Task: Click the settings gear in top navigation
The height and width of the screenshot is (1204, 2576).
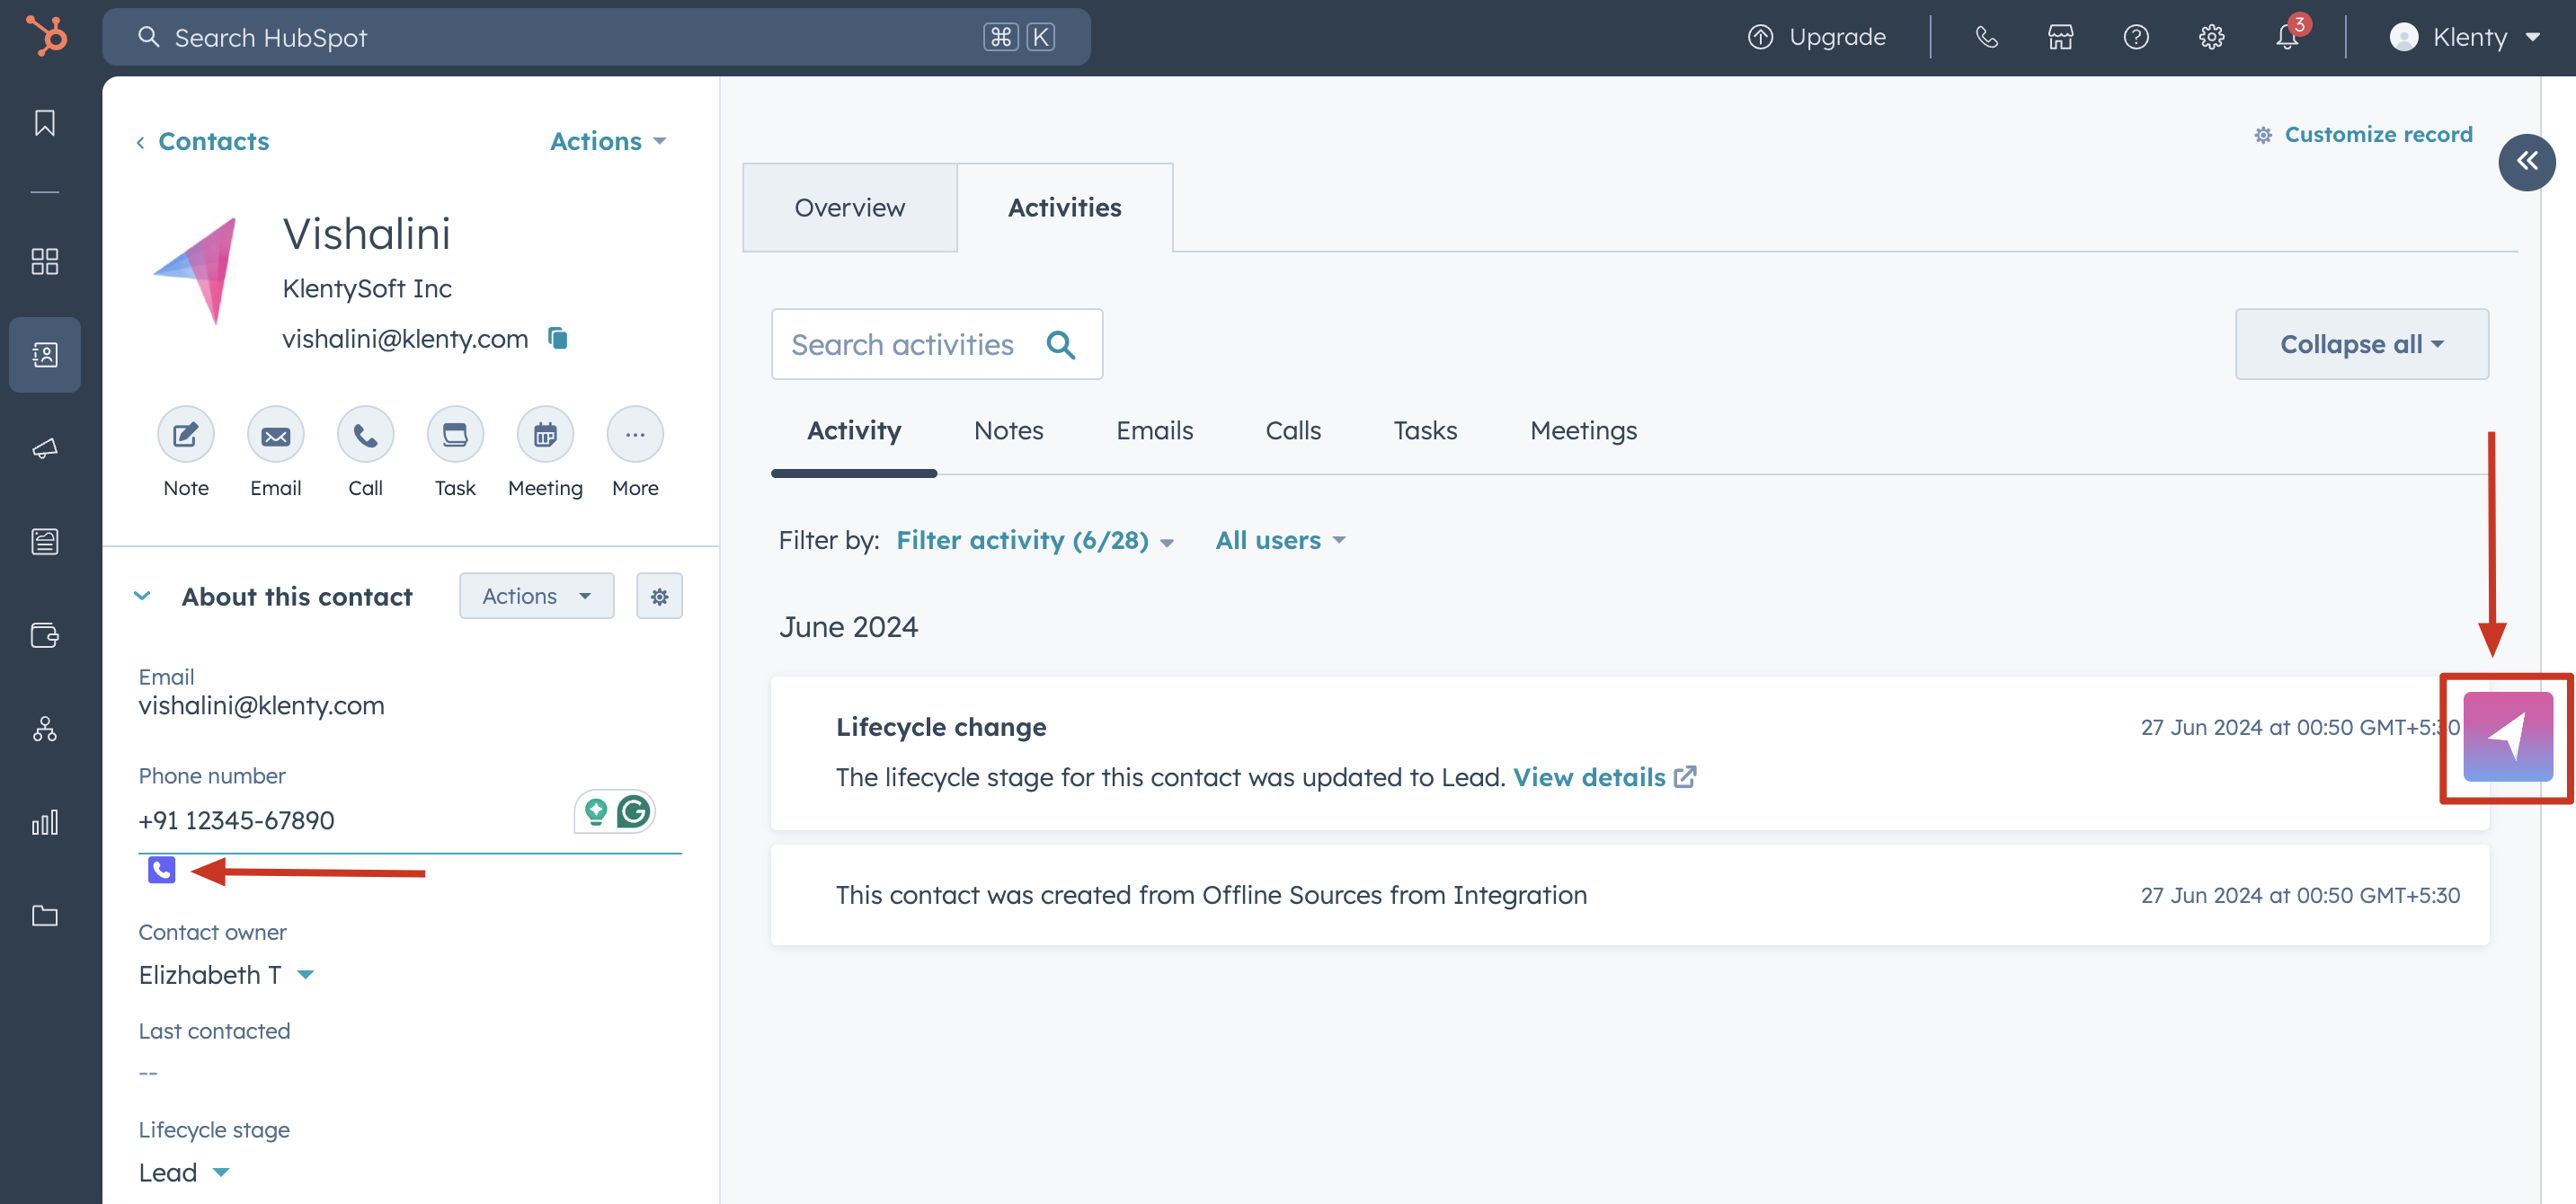Action: (2211, 37)
